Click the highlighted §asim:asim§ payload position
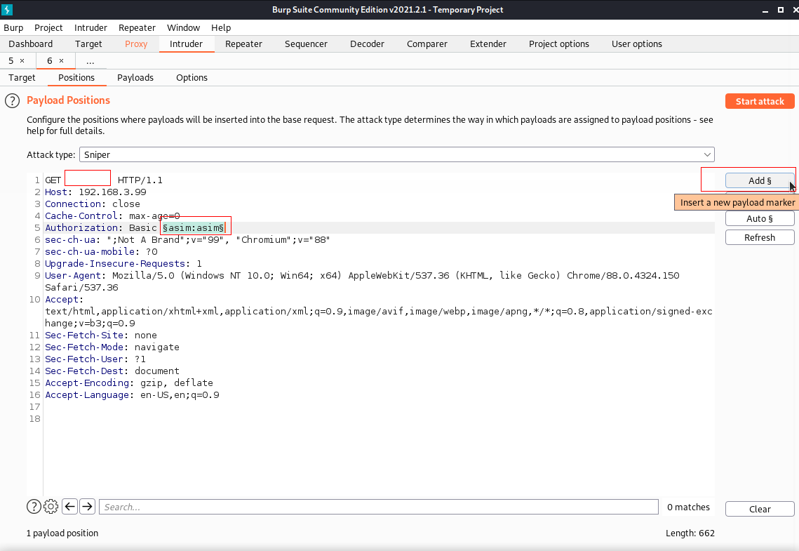Image resolution: width=799 pixels, height=551 pixels. (193, 227)
